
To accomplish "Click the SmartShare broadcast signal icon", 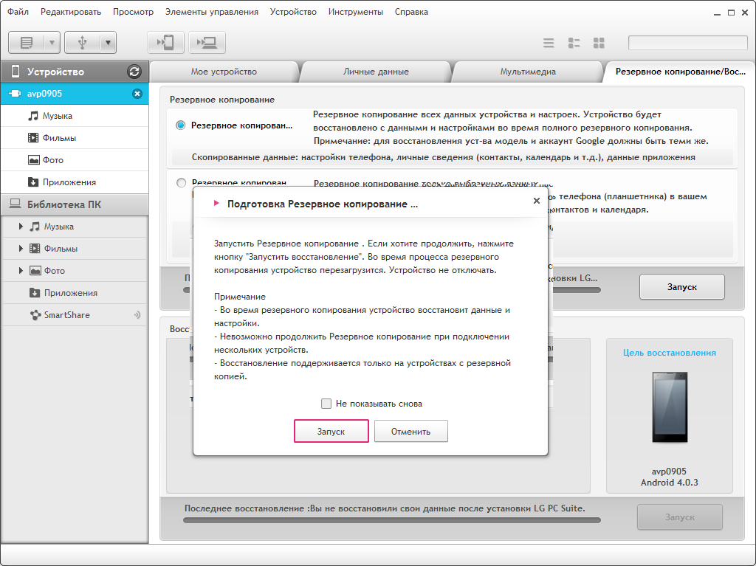I will tap(137, 315).
